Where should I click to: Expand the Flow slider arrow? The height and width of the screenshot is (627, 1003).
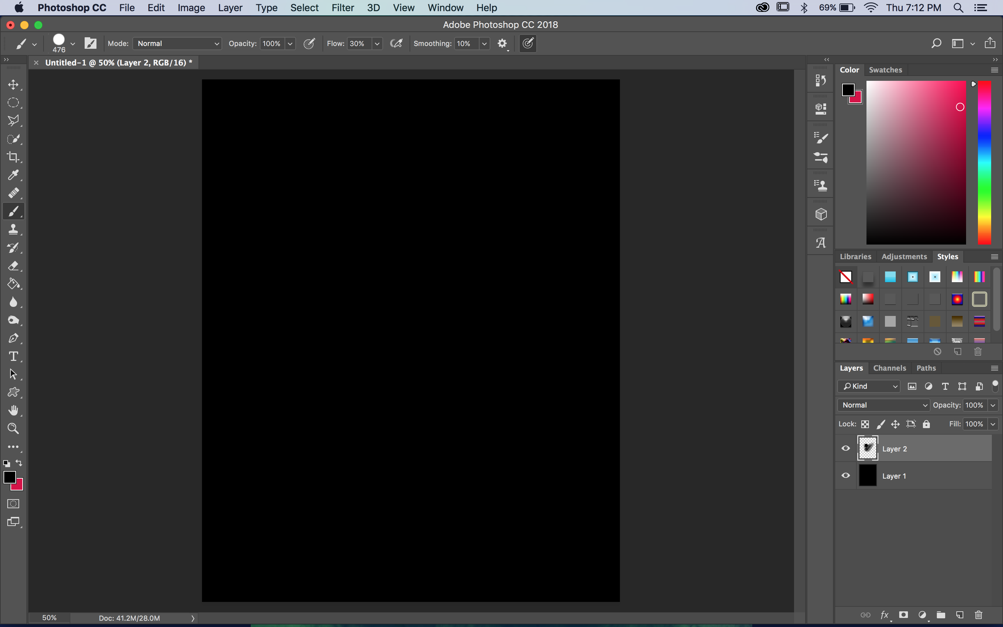pyautogui.click(x=377, y=44)
